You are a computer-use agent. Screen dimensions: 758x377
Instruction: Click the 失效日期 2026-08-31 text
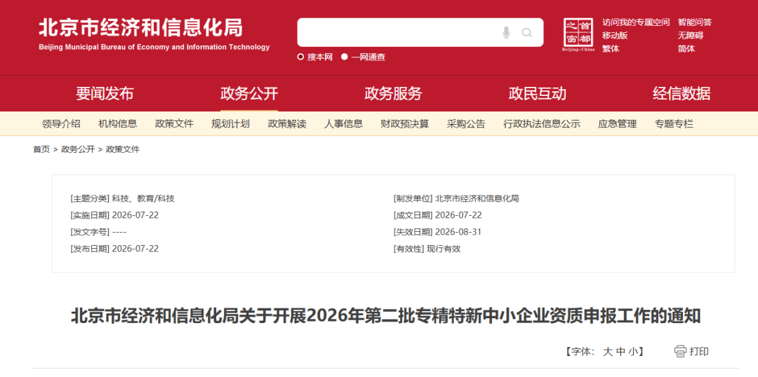click(x=437, y=232)
